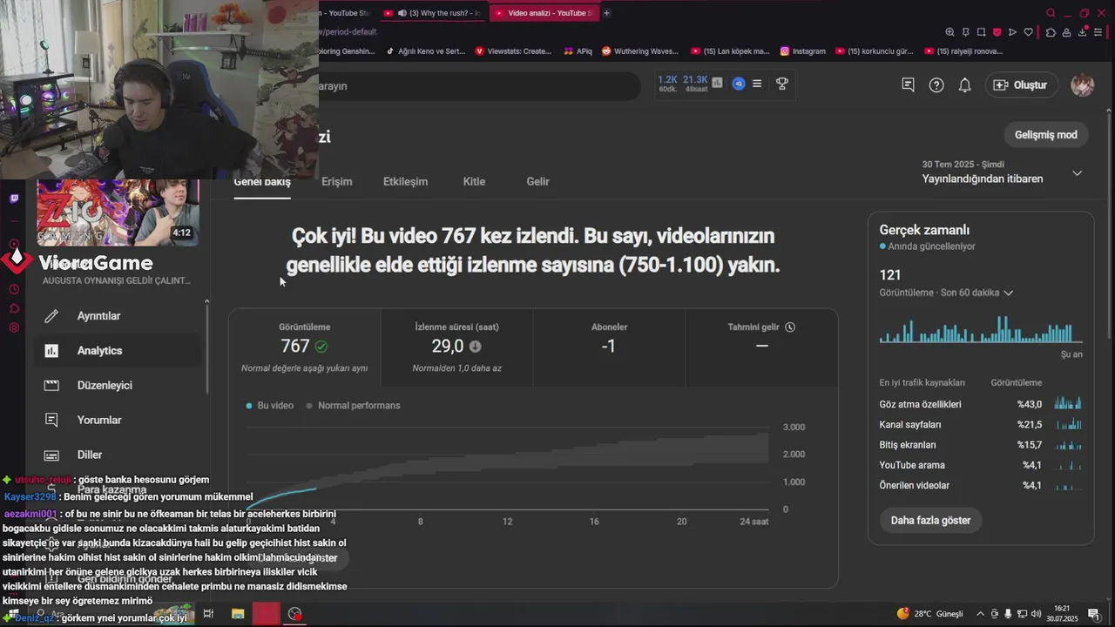Click the browser search magnifier icon
1115x627 pixels.
1051,13
